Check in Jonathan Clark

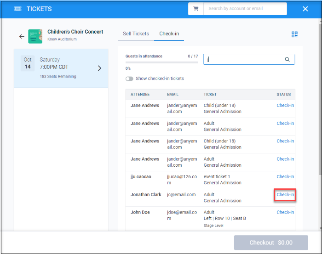pyautogui.click(x=285, y=195)
